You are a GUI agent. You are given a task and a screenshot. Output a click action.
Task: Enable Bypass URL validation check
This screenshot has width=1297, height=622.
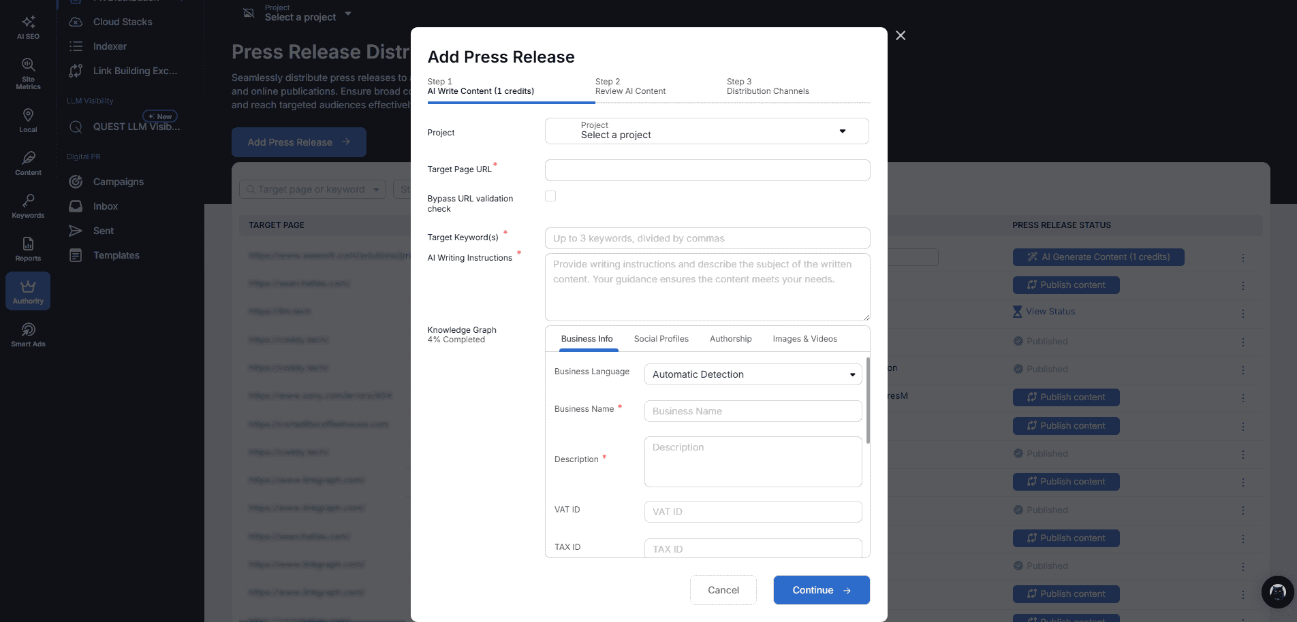tap(550, 196)
